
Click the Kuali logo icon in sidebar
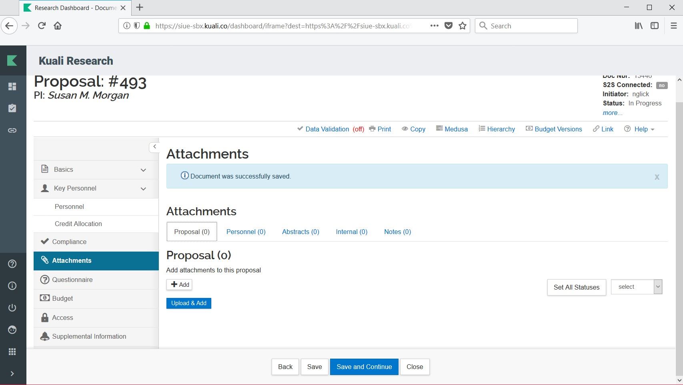point(12,60)
